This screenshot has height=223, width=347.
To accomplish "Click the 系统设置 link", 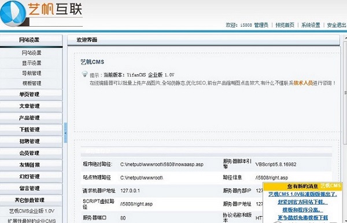I will [x=311, y=25].
